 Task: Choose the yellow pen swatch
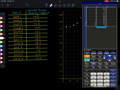point(2,22)
